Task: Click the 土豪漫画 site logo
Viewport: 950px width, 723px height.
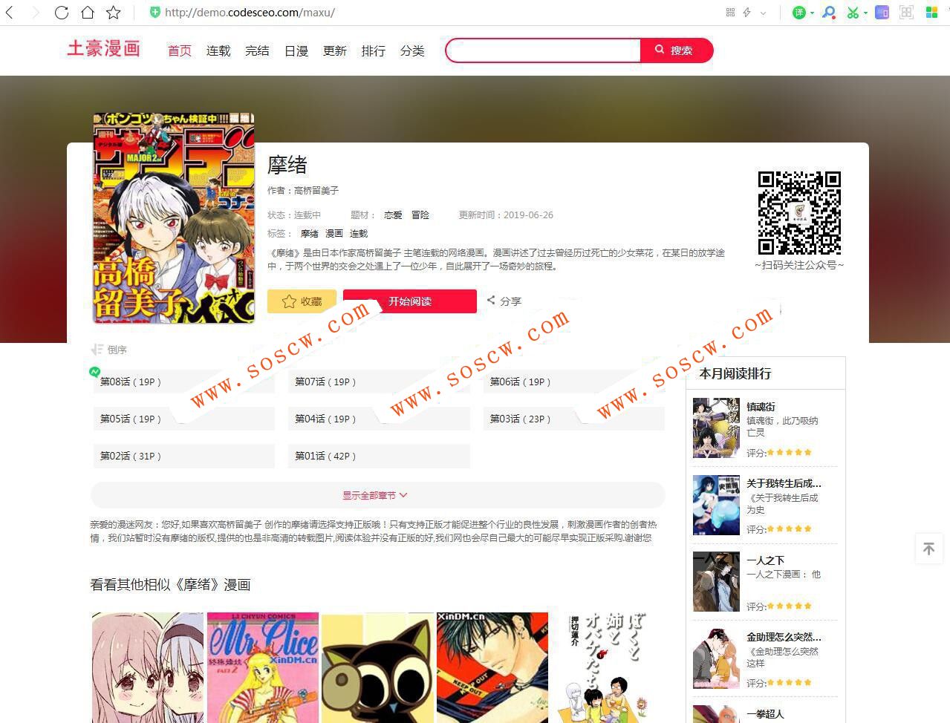Action: [x=103, y=49]
